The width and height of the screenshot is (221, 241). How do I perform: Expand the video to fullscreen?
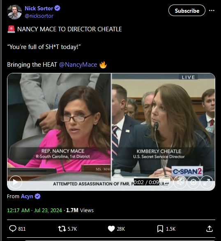(x=207, y=182)
